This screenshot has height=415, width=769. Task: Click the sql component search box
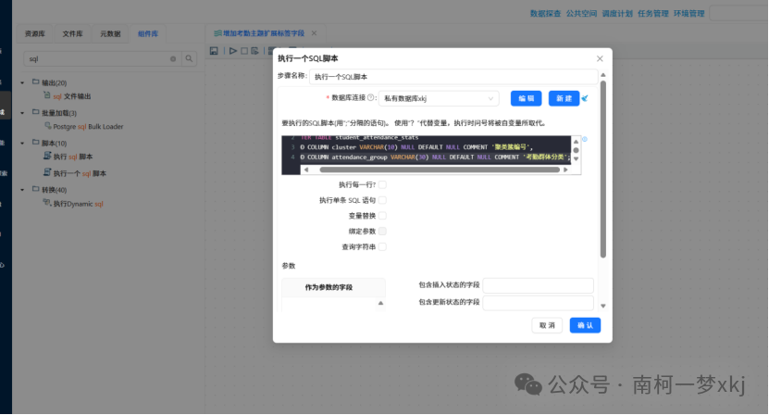click(x=102, y=59)
